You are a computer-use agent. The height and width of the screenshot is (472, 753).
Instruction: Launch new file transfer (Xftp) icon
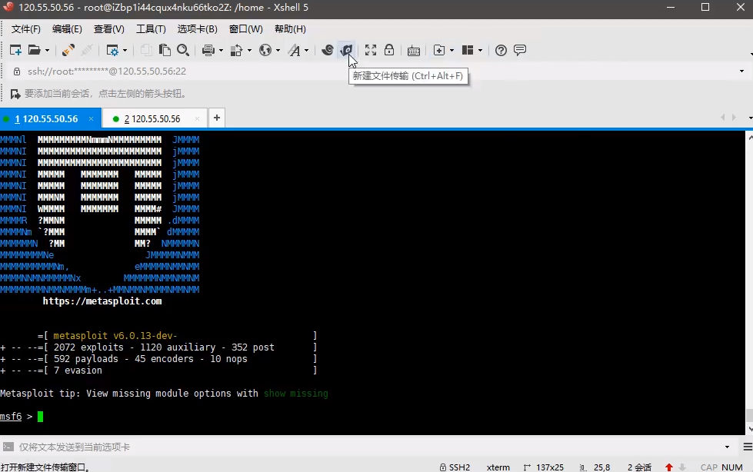346,50
